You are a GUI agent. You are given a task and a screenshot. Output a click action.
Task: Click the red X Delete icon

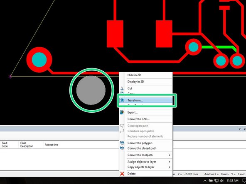[x=122, y=174]
